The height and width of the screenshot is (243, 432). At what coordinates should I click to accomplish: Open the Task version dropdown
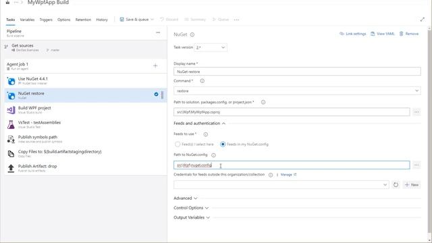pyautogui.click(x=211, y=47)
